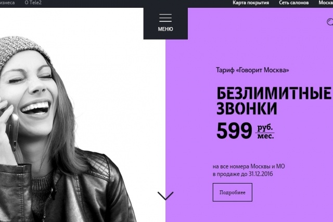Click the БЕЗЛИМИТНЫЕ headline word
Image resolution: width=333 pixels, height=222 pixels.
[274, 93]
